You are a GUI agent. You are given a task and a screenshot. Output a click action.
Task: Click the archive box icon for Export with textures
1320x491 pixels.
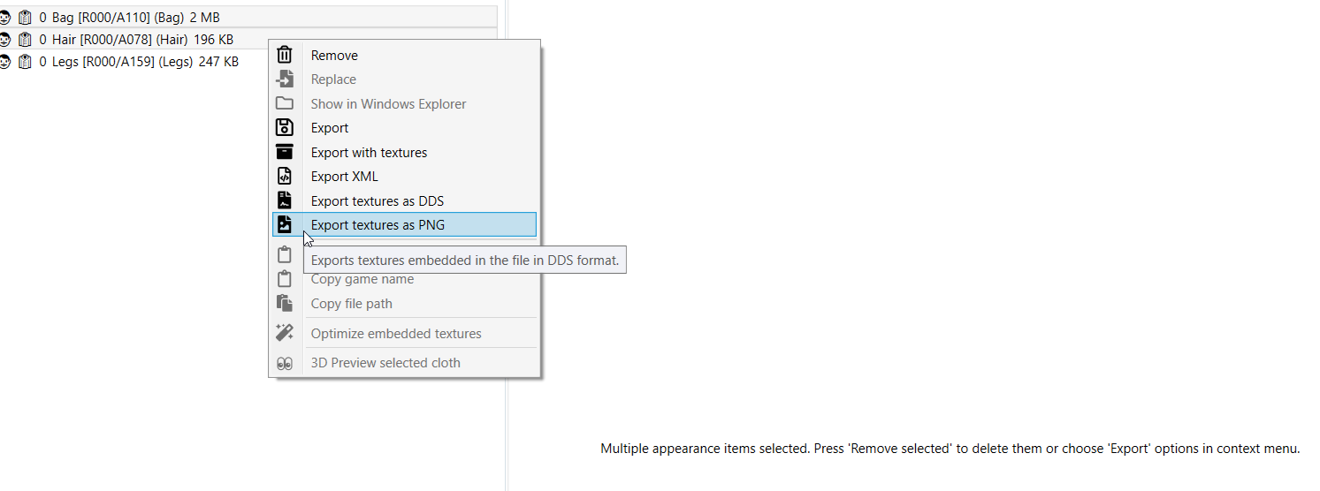pos(285,152)
